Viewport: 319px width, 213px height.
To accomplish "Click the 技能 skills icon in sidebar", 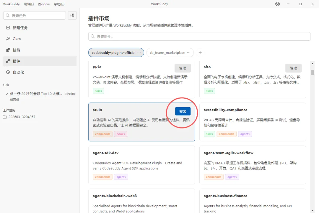I will tap(8, 50).
